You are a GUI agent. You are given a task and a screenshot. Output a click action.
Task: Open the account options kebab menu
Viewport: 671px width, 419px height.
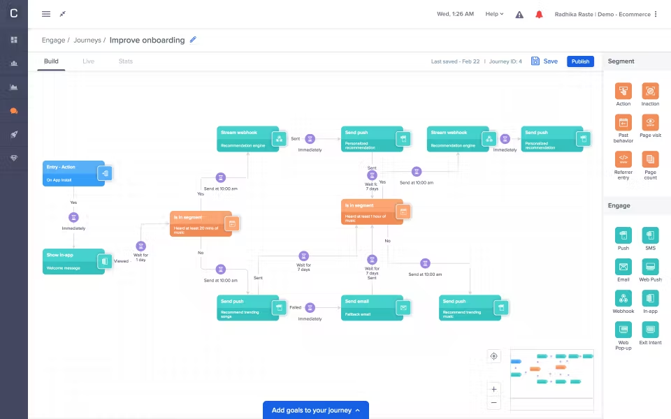click(x=655, y=14)
